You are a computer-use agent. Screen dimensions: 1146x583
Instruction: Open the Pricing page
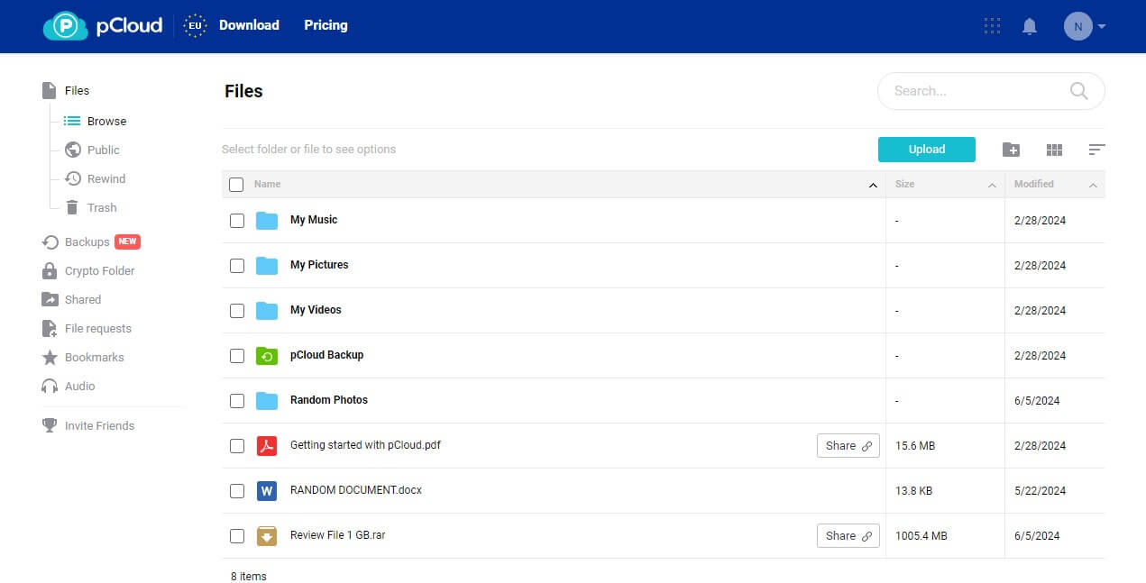tap(325, 25)
